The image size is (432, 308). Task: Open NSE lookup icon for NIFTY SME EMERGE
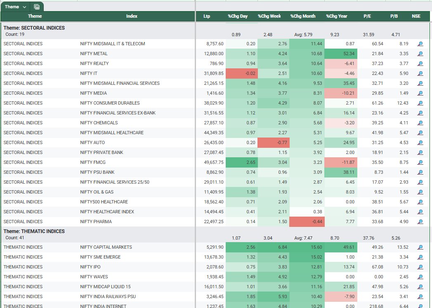click(x=420, y=257)
